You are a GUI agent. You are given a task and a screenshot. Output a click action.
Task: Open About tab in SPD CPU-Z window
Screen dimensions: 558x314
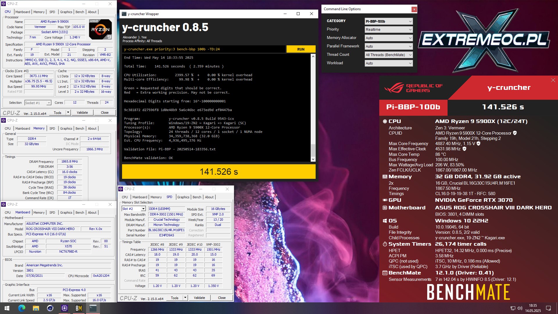209,197
